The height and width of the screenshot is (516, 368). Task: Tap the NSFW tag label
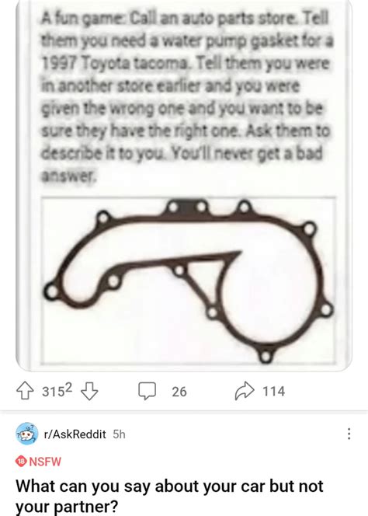pos(45,462)
